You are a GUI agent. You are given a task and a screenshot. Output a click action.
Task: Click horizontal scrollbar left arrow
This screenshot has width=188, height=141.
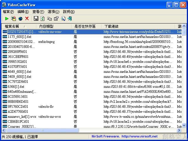coord(4,130)
